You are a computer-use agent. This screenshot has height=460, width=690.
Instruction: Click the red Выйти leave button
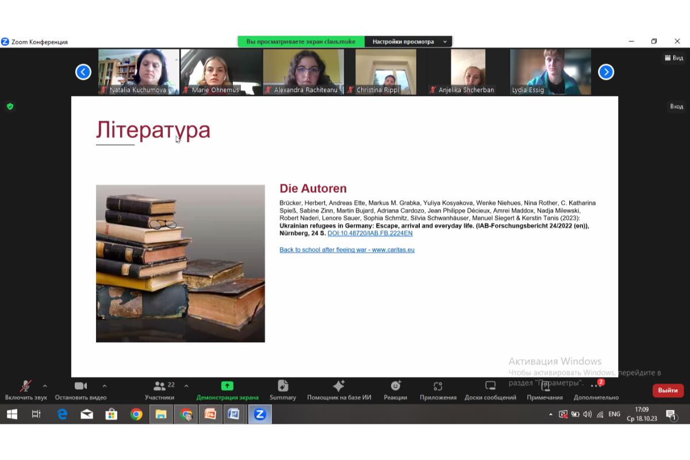coord(668,390)
